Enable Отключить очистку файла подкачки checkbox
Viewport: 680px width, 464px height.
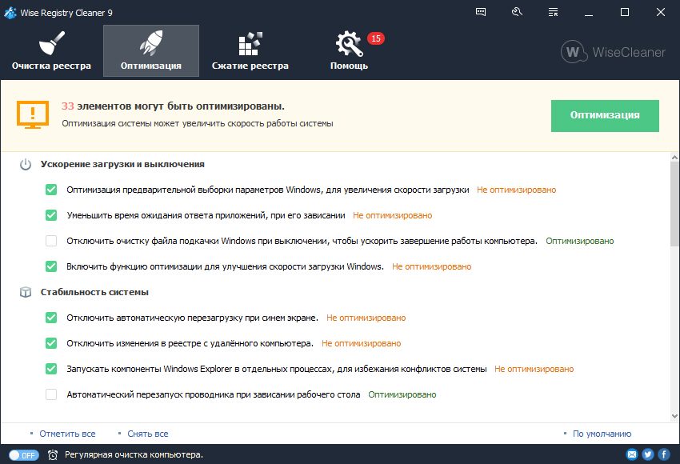51,241
